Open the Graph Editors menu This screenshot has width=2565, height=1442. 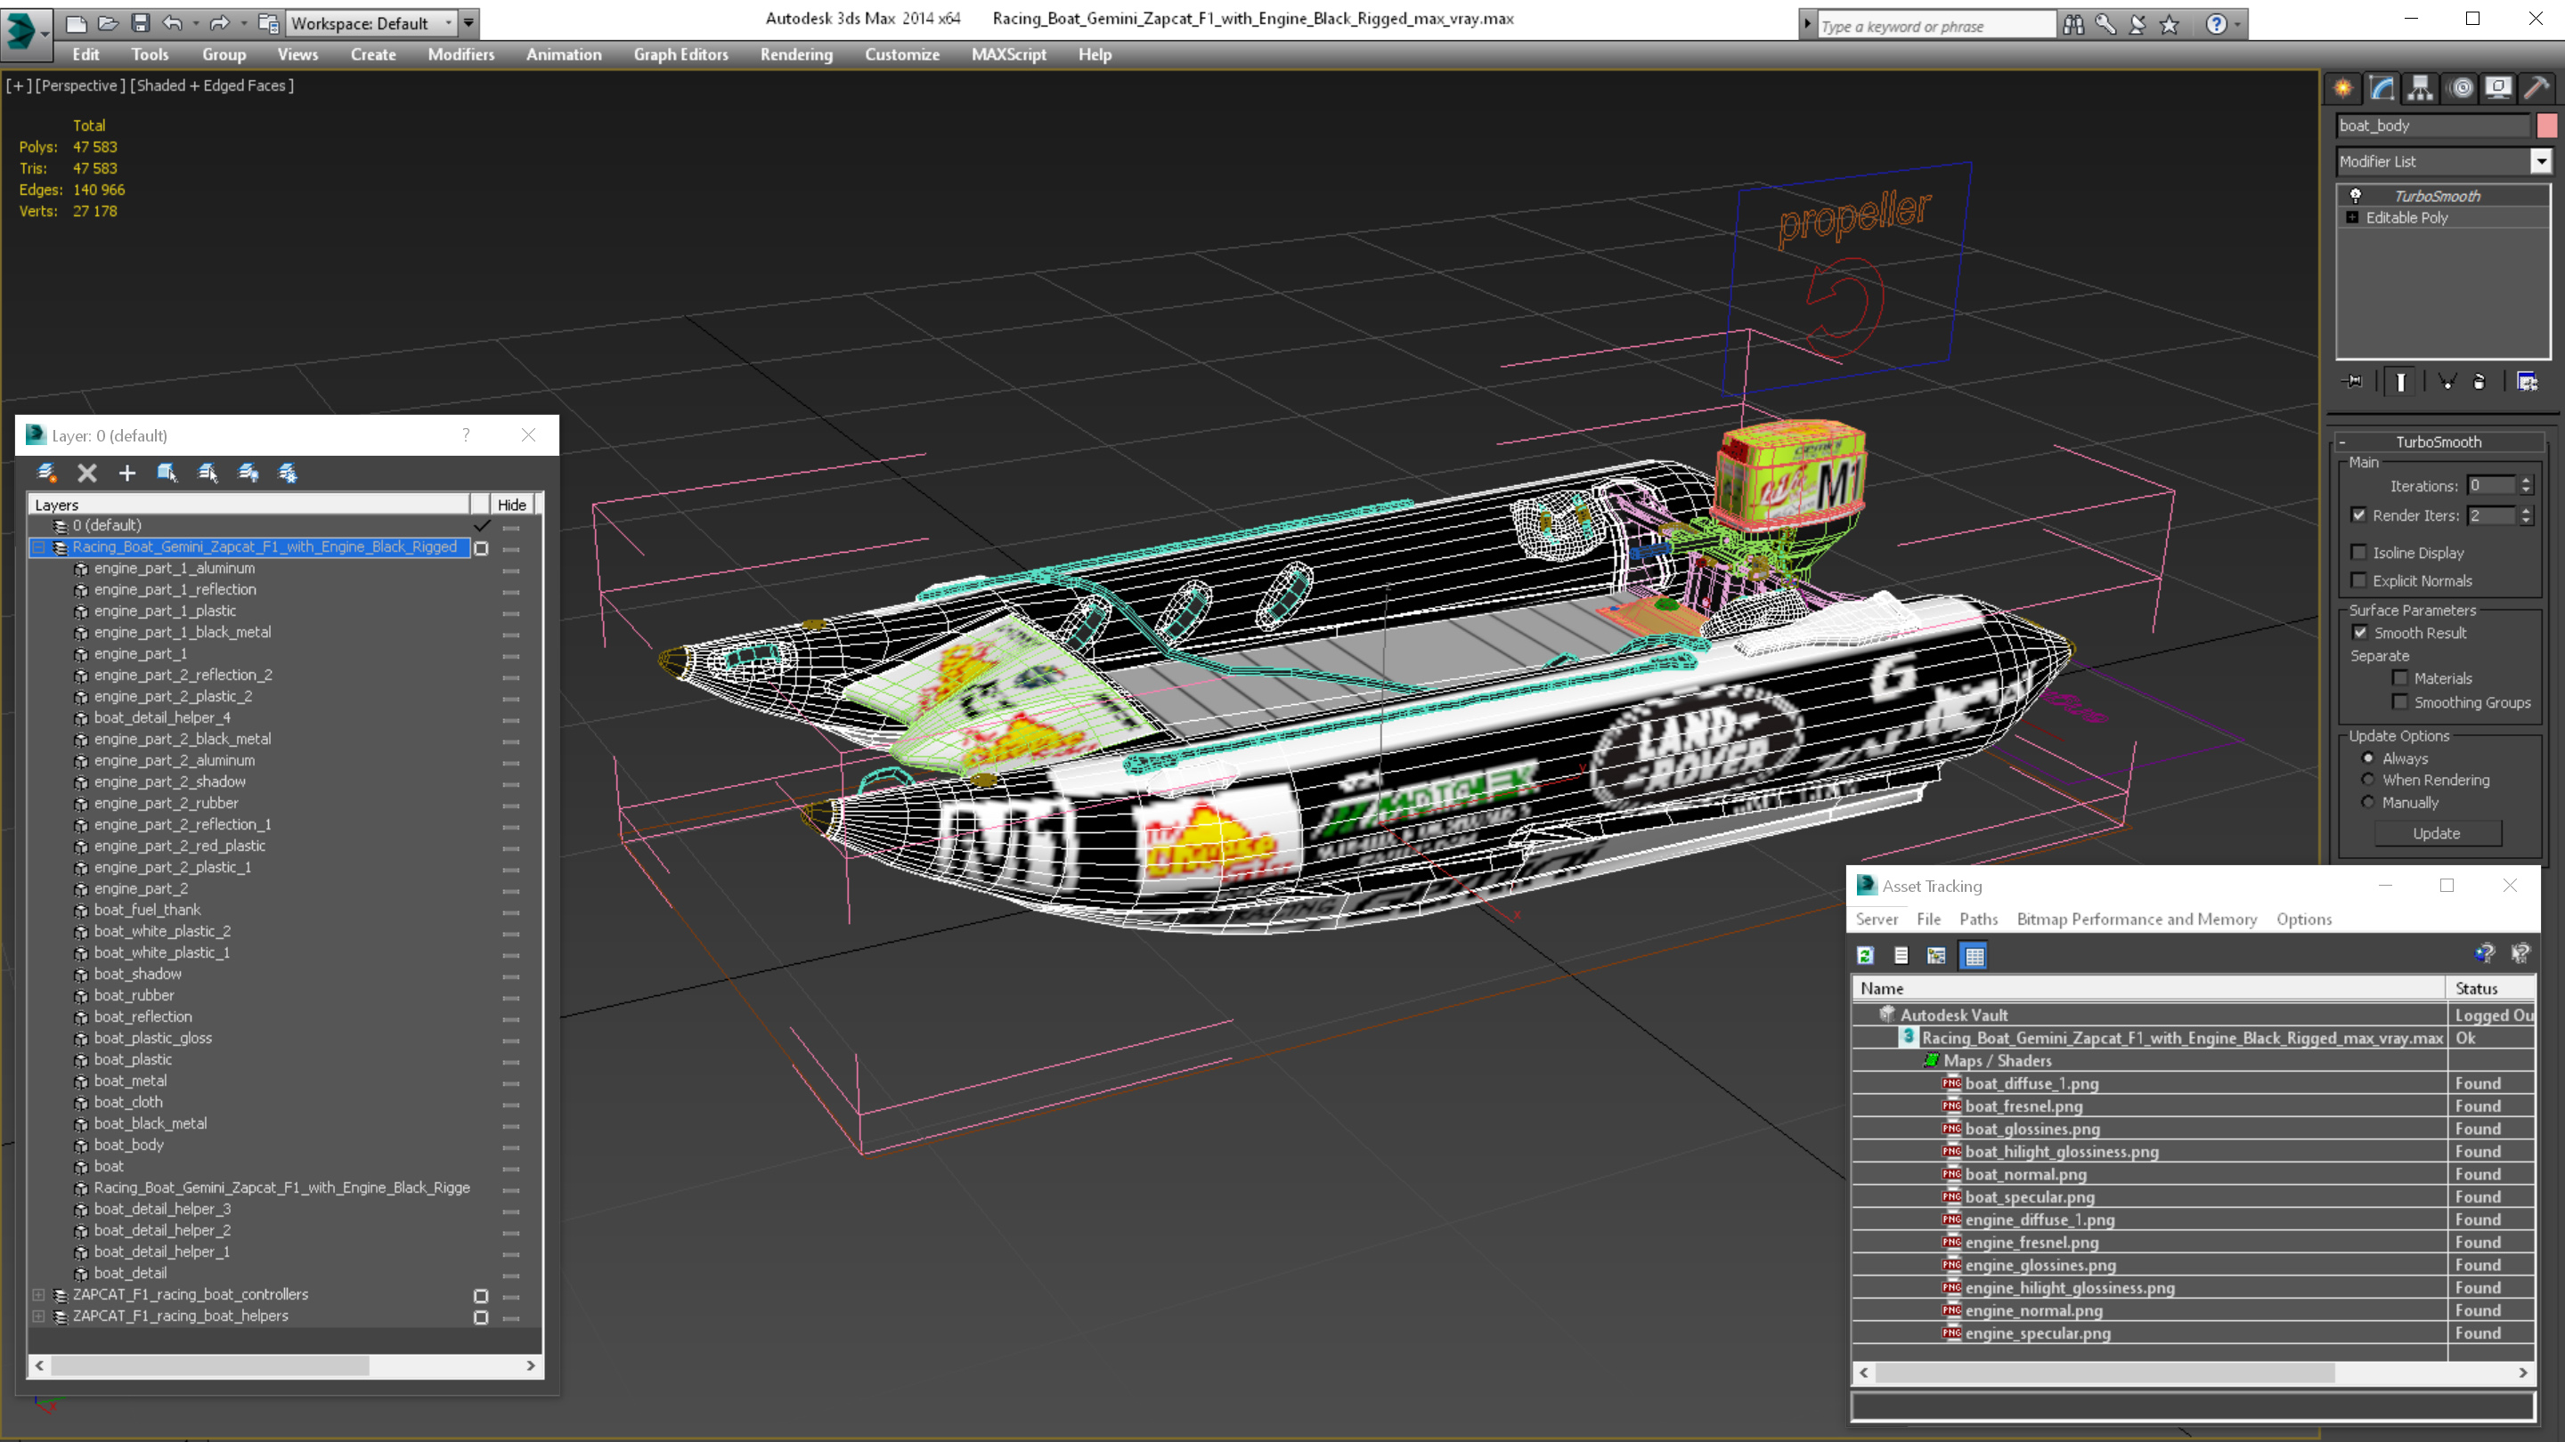point(681,54)
